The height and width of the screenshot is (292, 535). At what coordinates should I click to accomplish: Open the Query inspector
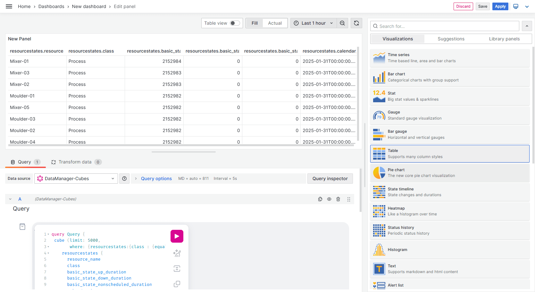330,179
